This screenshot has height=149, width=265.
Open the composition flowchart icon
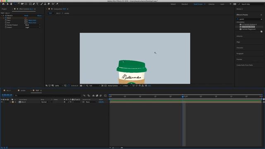[x=142, y=86]
